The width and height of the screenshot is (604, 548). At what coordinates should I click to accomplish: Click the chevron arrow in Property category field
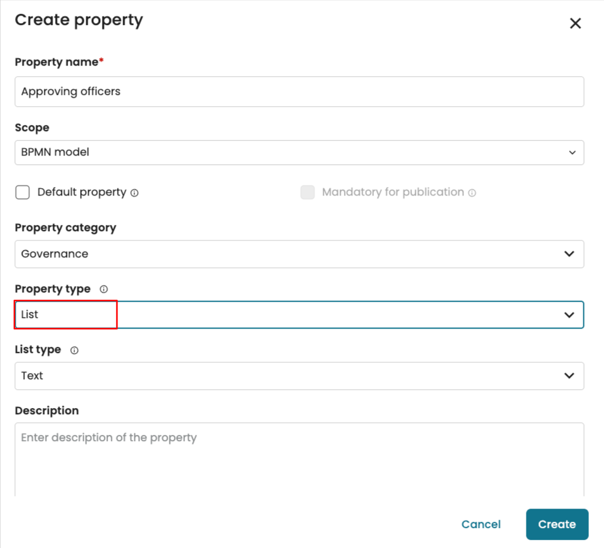click(569, 254)
